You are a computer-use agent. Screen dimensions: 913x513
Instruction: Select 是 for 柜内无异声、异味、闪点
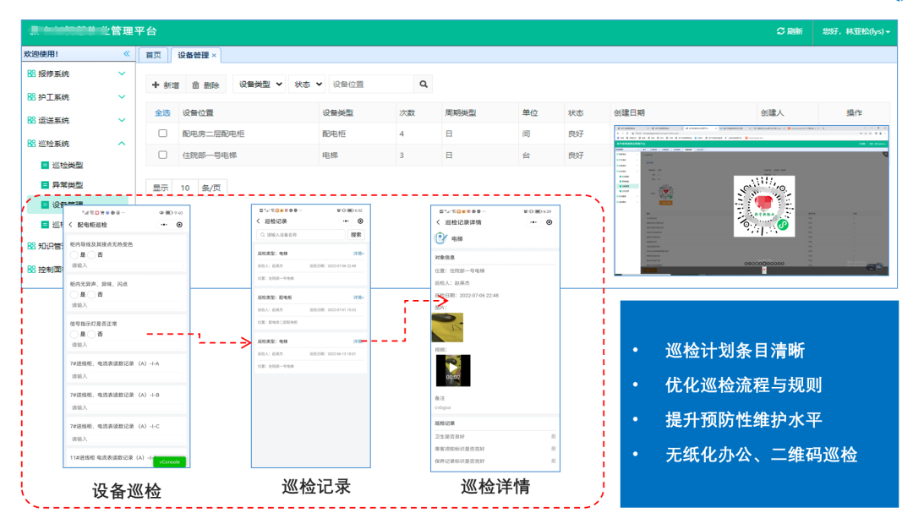[74, 295]
